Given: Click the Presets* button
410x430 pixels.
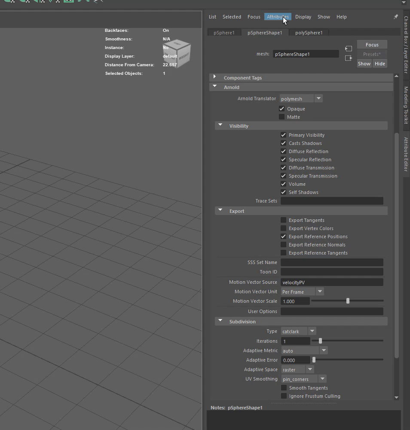Looking at the screenshot, I should (x=372, y=54).
